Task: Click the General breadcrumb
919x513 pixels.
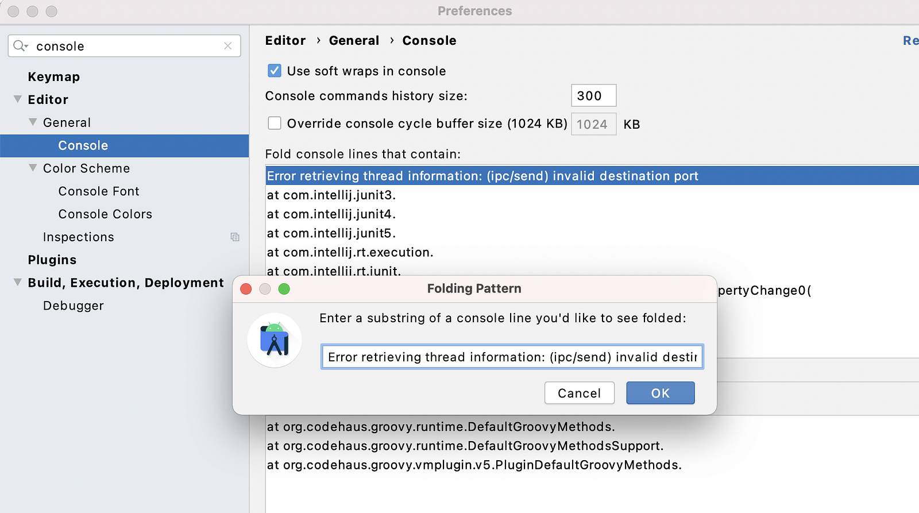Action: point(354,41)
